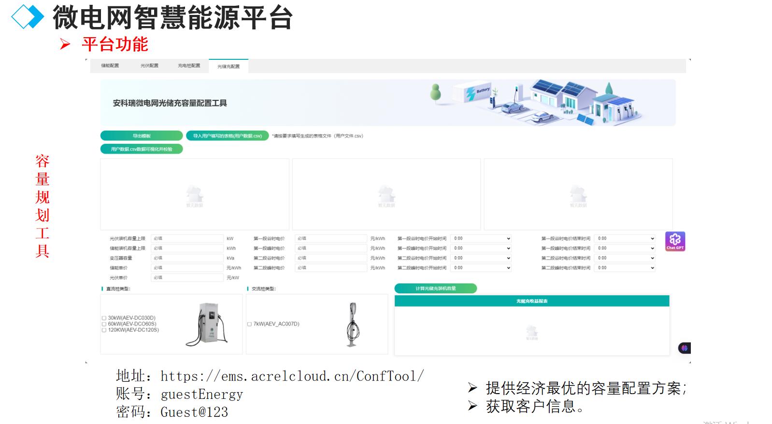Click the 第二段峰时电价 input field
The height and width of the screenshot is (424, 772).
[x=331, y=268]
